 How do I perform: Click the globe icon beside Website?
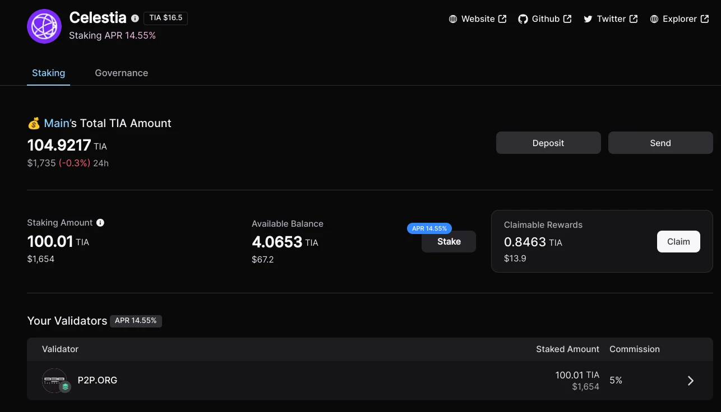[x=453, y=19]
